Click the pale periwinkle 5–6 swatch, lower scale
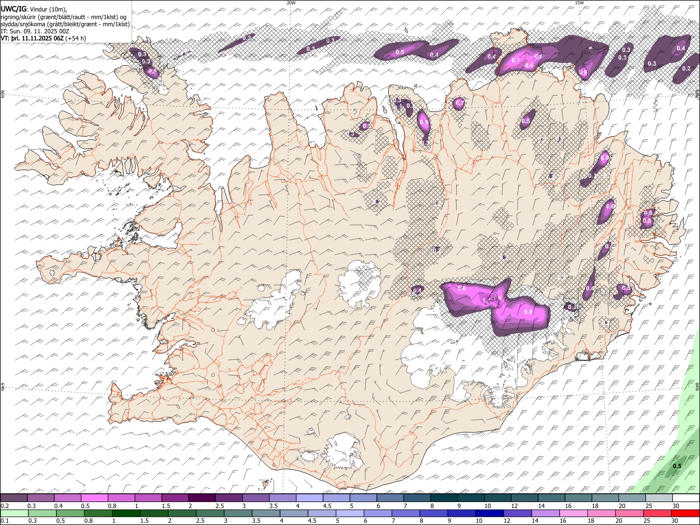Viewport: 700px width, 525px height. (x=350, y=513)
